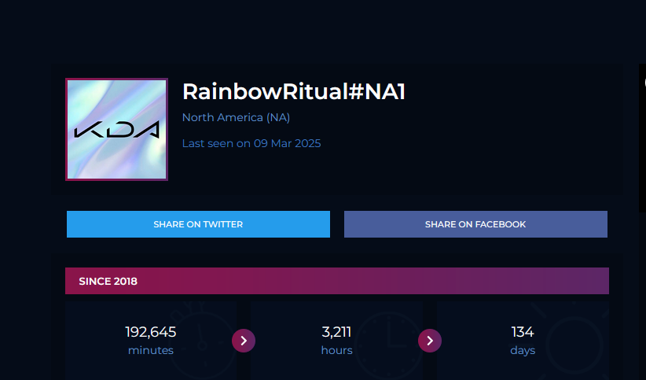This screenshot has height=380, width=646.
Task: Click the 3,211 hours value
Action: coord(336,332)
